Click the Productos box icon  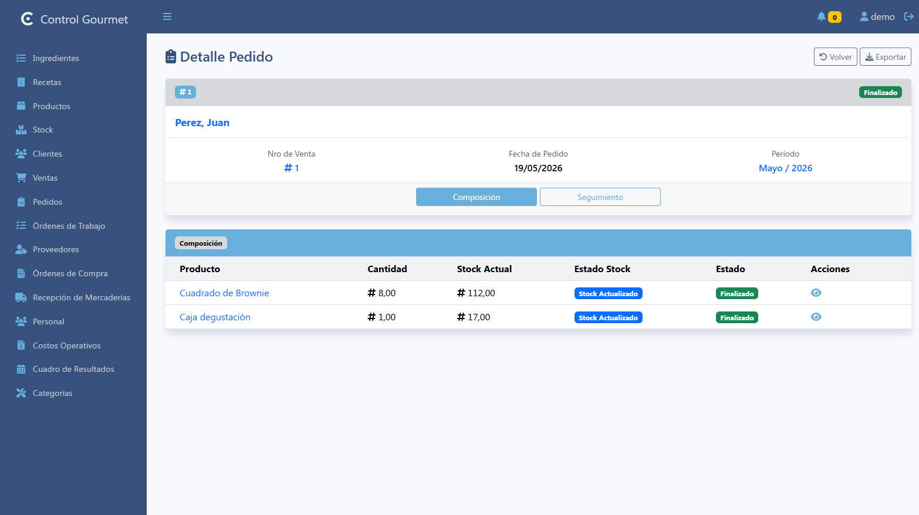[21, 106]
